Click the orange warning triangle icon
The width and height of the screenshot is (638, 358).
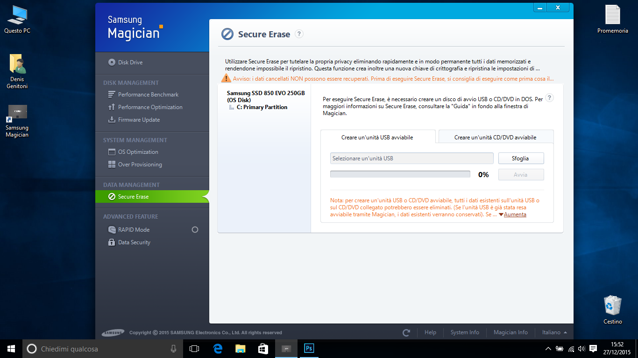pyautogui.click(x=226, y=78)
